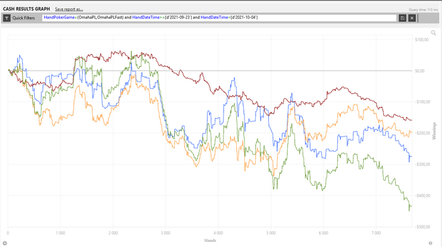
Task: Open the 'Save report as...' link
Action: [x=69, y=9]
